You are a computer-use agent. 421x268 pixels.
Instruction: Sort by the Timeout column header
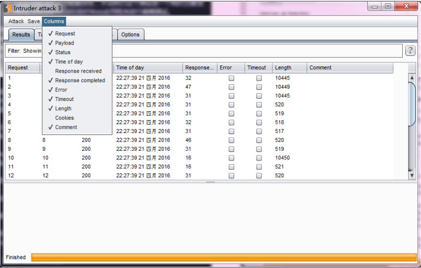coord(259,67)
